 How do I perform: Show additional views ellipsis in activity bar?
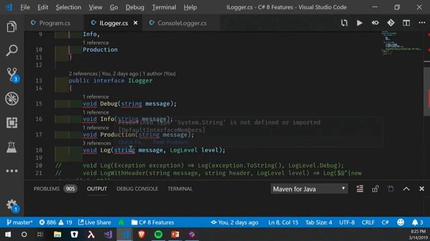coord(12,171)
